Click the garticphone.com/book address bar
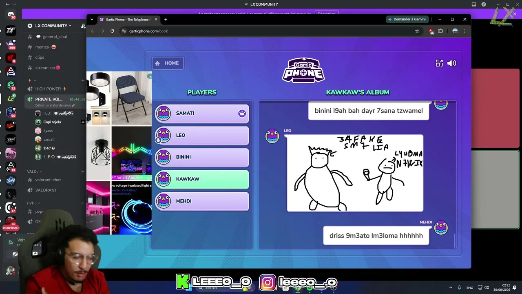Viewport: 522px width, 294px height. coord(271,31)
